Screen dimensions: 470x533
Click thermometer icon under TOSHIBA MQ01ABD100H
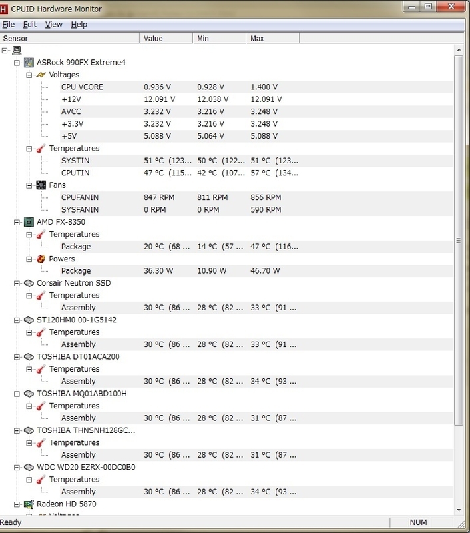click(x=41, y=406)
